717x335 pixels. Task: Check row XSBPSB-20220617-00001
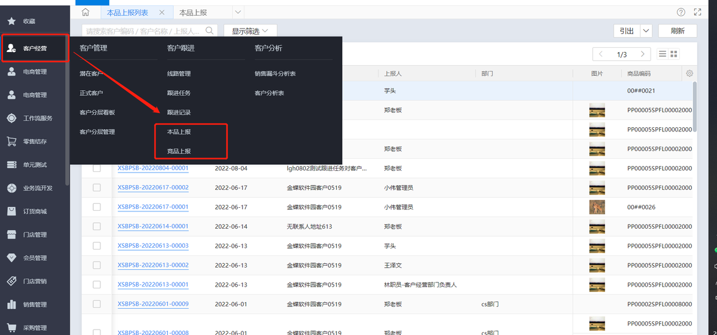[97, 207]
